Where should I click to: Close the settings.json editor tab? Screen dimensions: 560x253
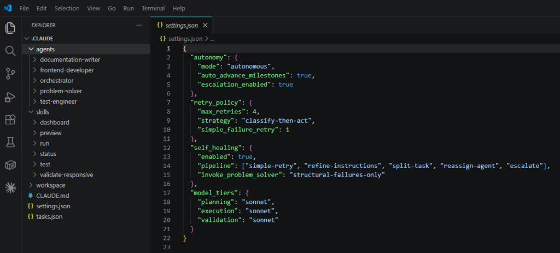pyautogui.click(x=205, y=25)
